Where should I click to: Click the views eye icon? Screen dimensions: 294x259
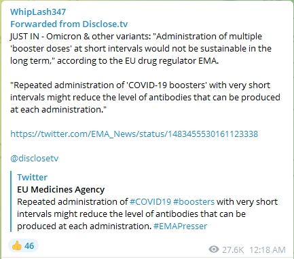[x=214, y=250]
